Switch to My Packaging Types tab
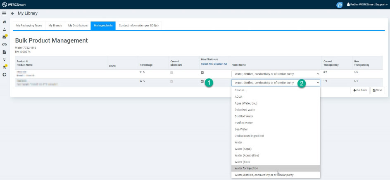390x180 pixels. point(29,25)
